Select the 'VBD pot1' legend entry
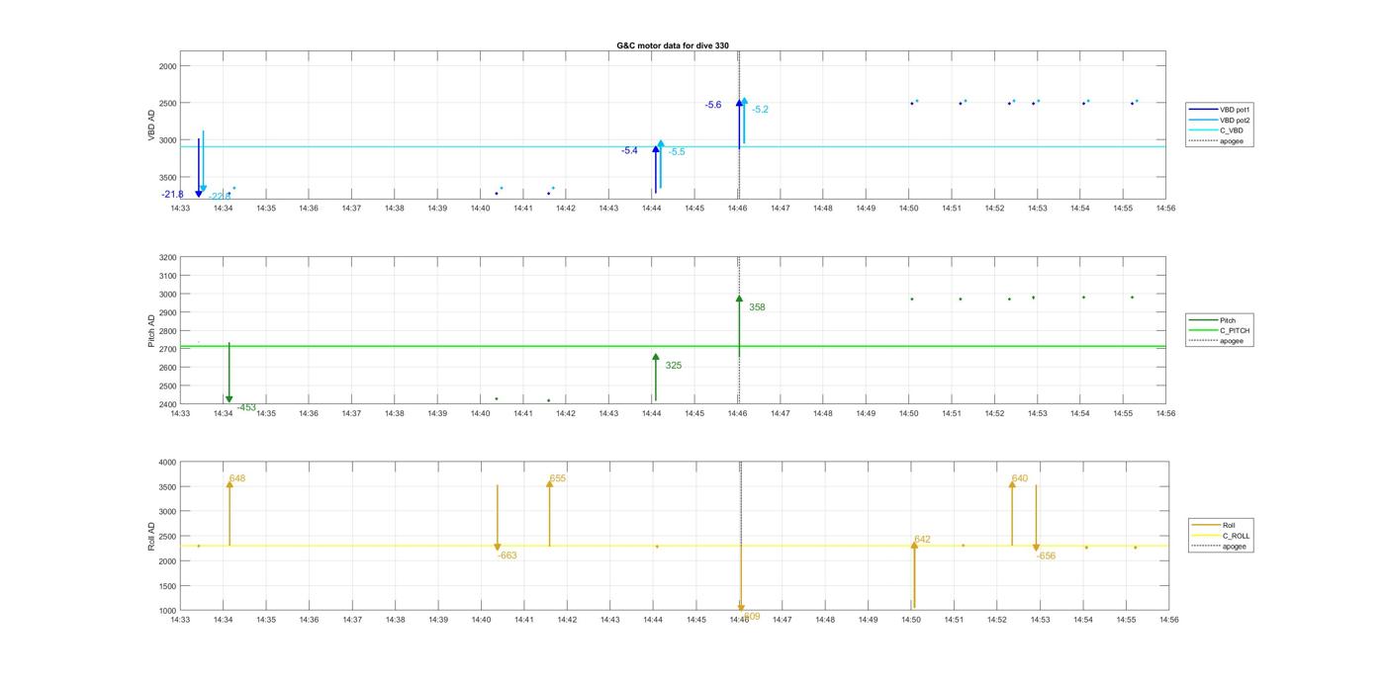Image resolution: width=1385 pixels, height=685 pixels. click(1221, 110)
